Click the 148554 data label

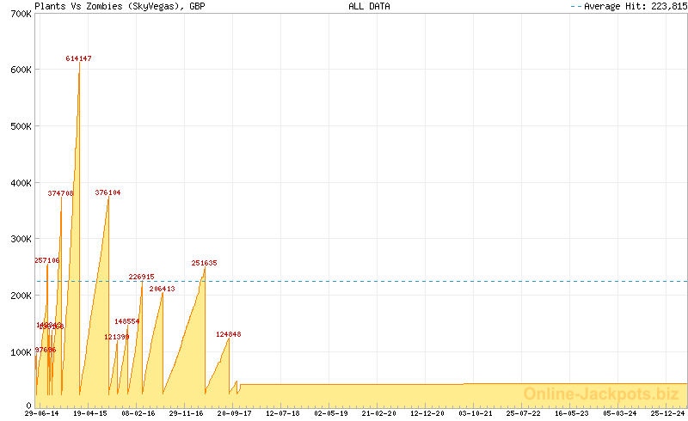coord(126,321)
